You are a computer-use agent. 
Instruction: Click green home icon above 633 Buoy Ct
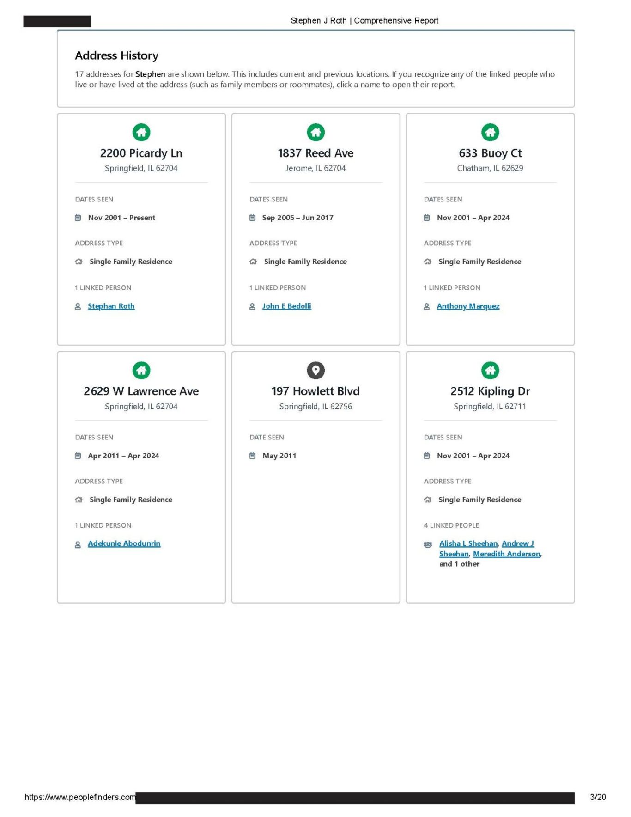pos(490,133)
